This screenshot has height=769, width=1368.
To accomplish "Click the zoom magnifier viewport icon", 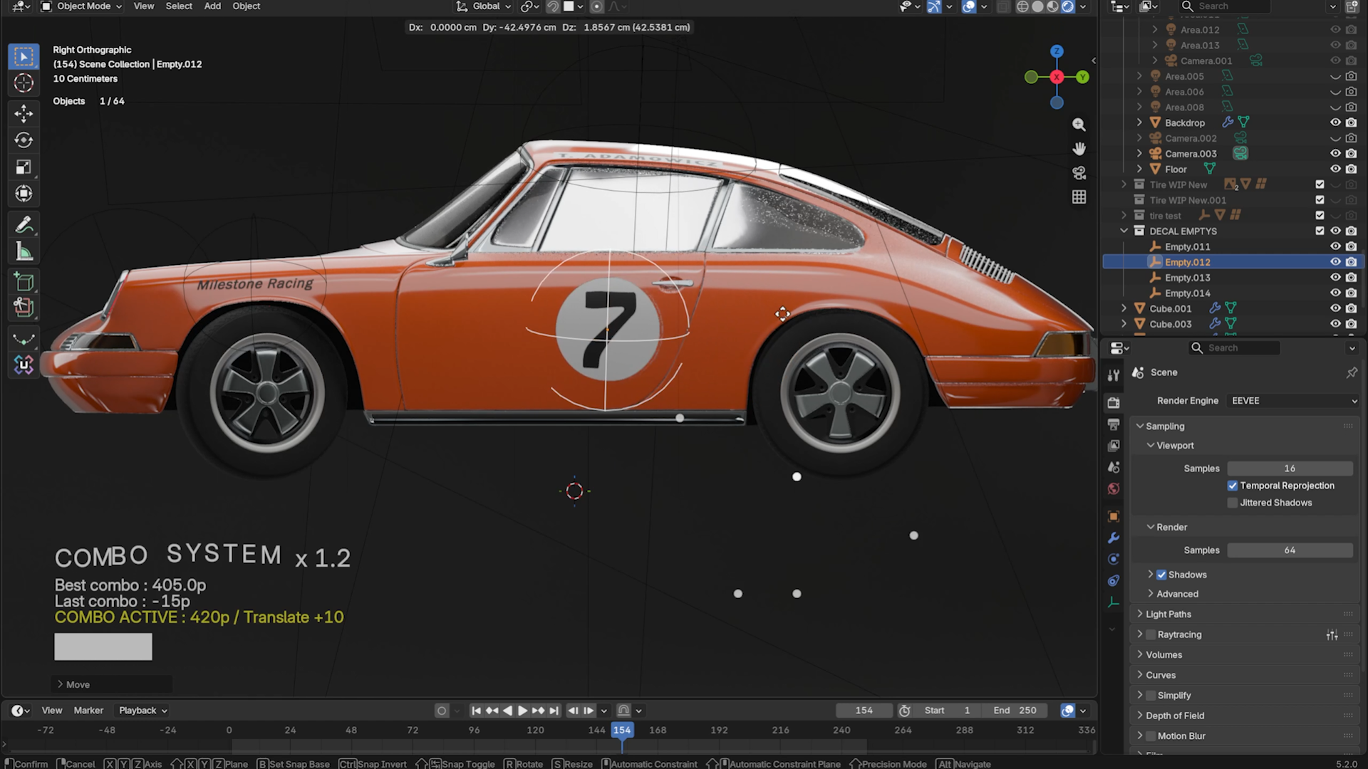I will [1079, 125].
